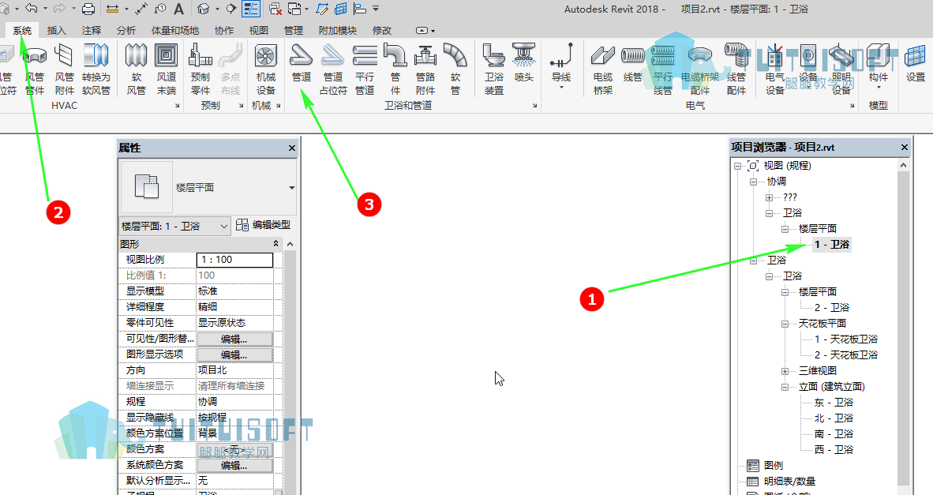Open the 体量和场地 ribbon tab
This screenshot has width=933, height=495.
tap(175, 30)
